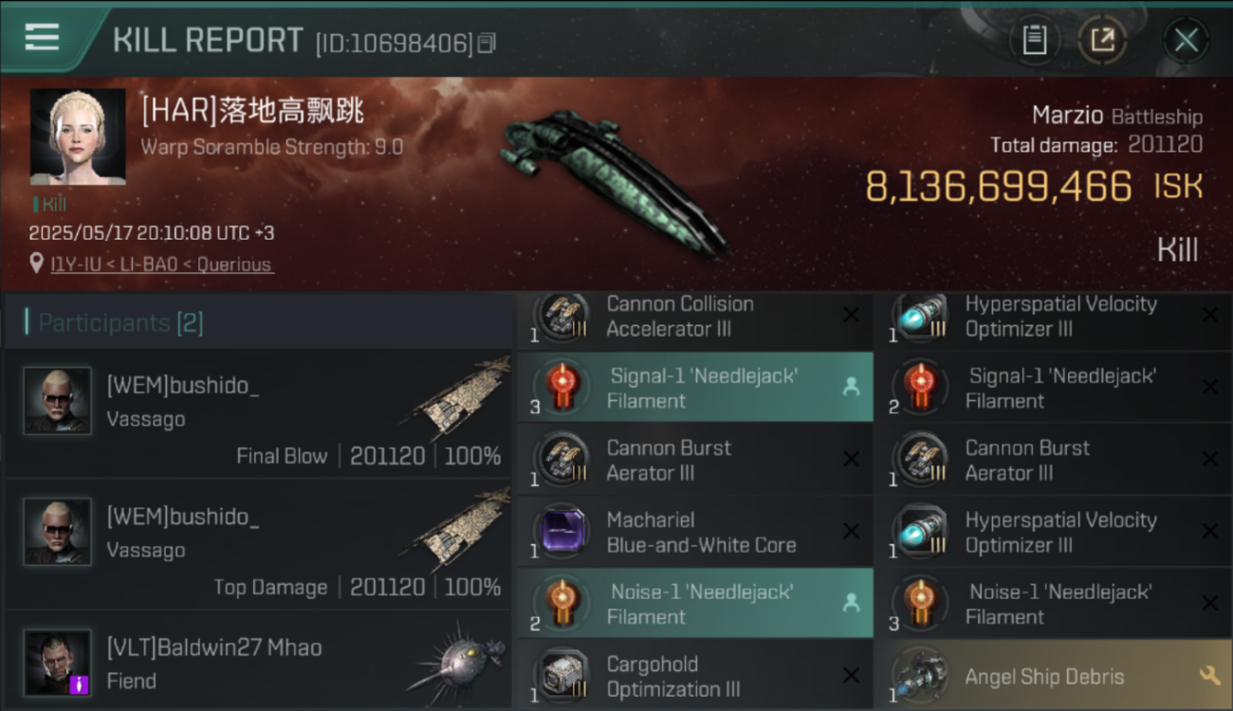Click the Angel Ship Debris wrench icon
Image resolution: width=1233 pixels, height=711 pixels.
click(x=1209, y=675)
